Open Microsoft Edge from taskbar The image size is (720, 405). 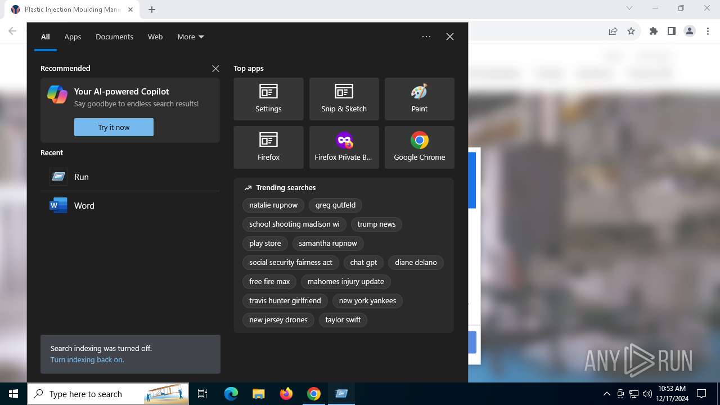pyautogui.click(x=231, y=394)
